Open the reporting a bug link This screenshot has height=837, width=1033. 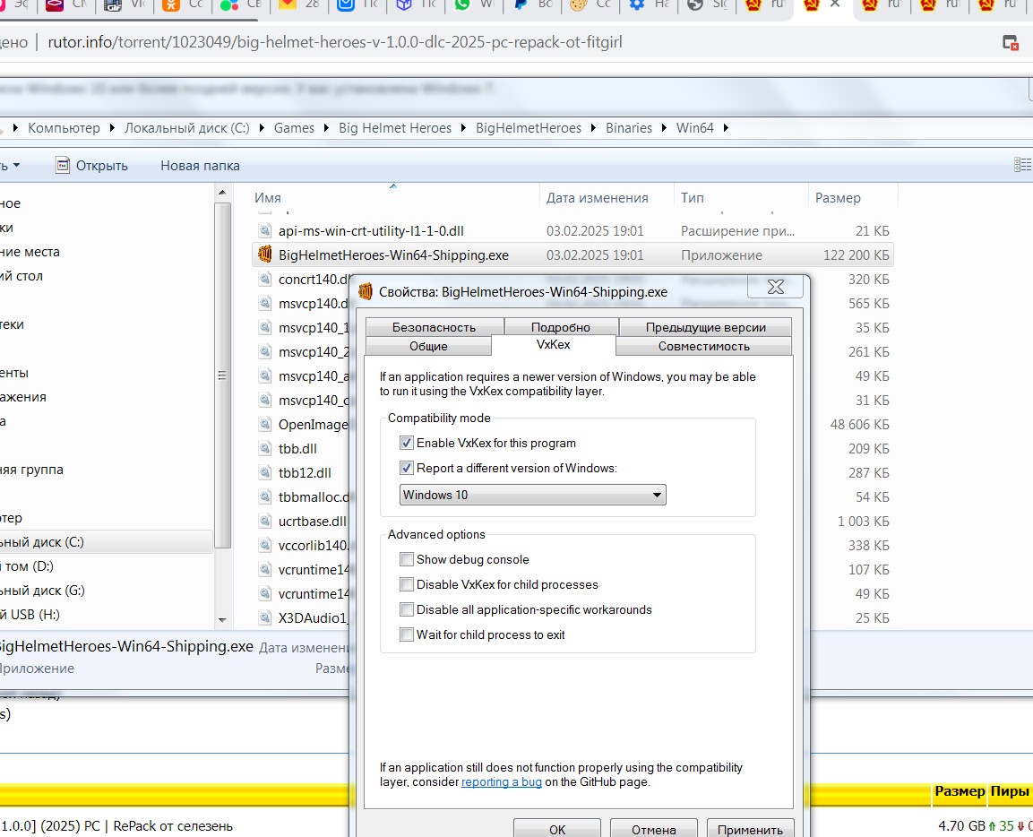502,781
